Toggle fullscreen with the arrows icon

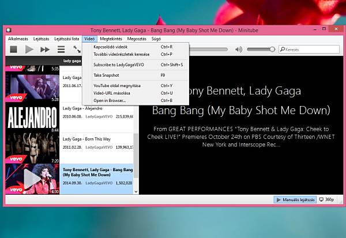[77, 50]
